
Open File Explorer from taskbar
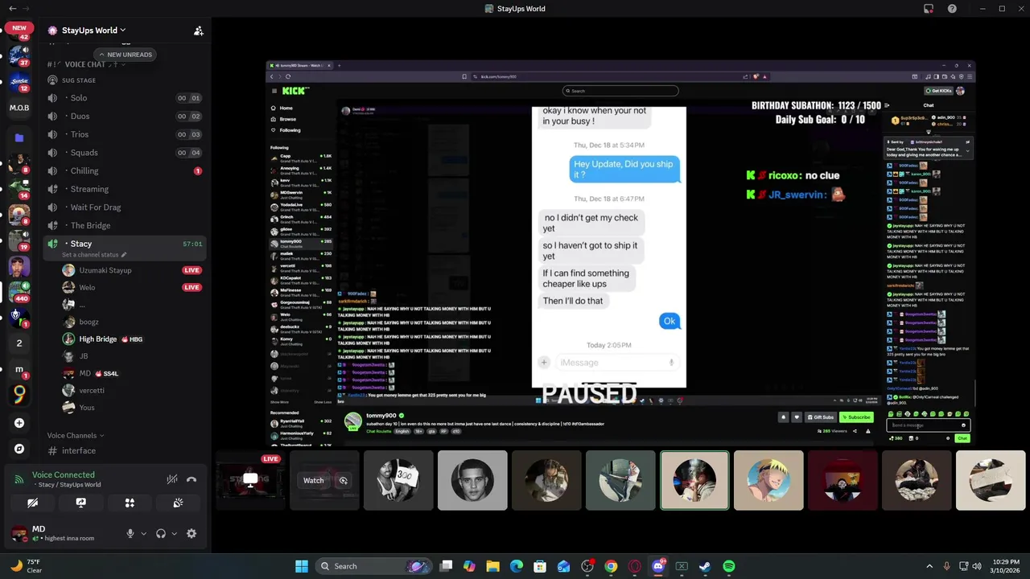492,566
